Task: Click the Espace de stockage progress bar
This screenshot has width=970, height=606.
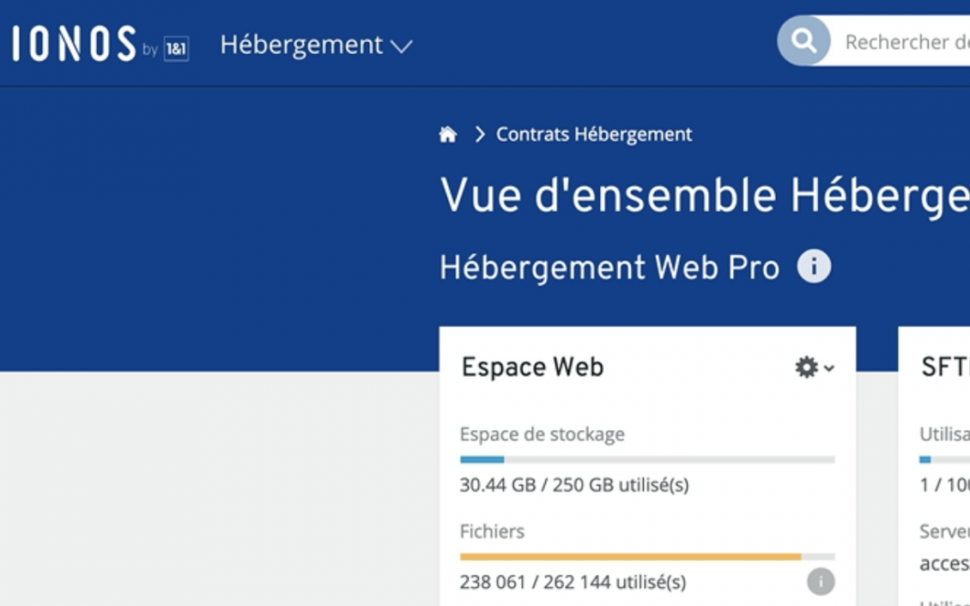Action: 647,459
